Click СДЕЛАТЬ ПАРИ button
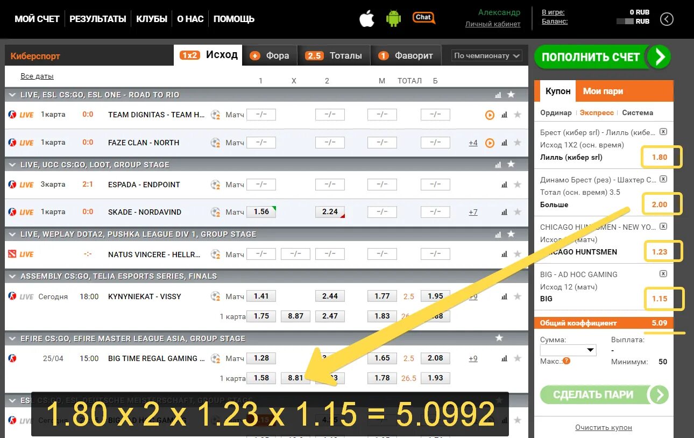Image resolution: width=694 pixels, height=438 pixels. 605,395
